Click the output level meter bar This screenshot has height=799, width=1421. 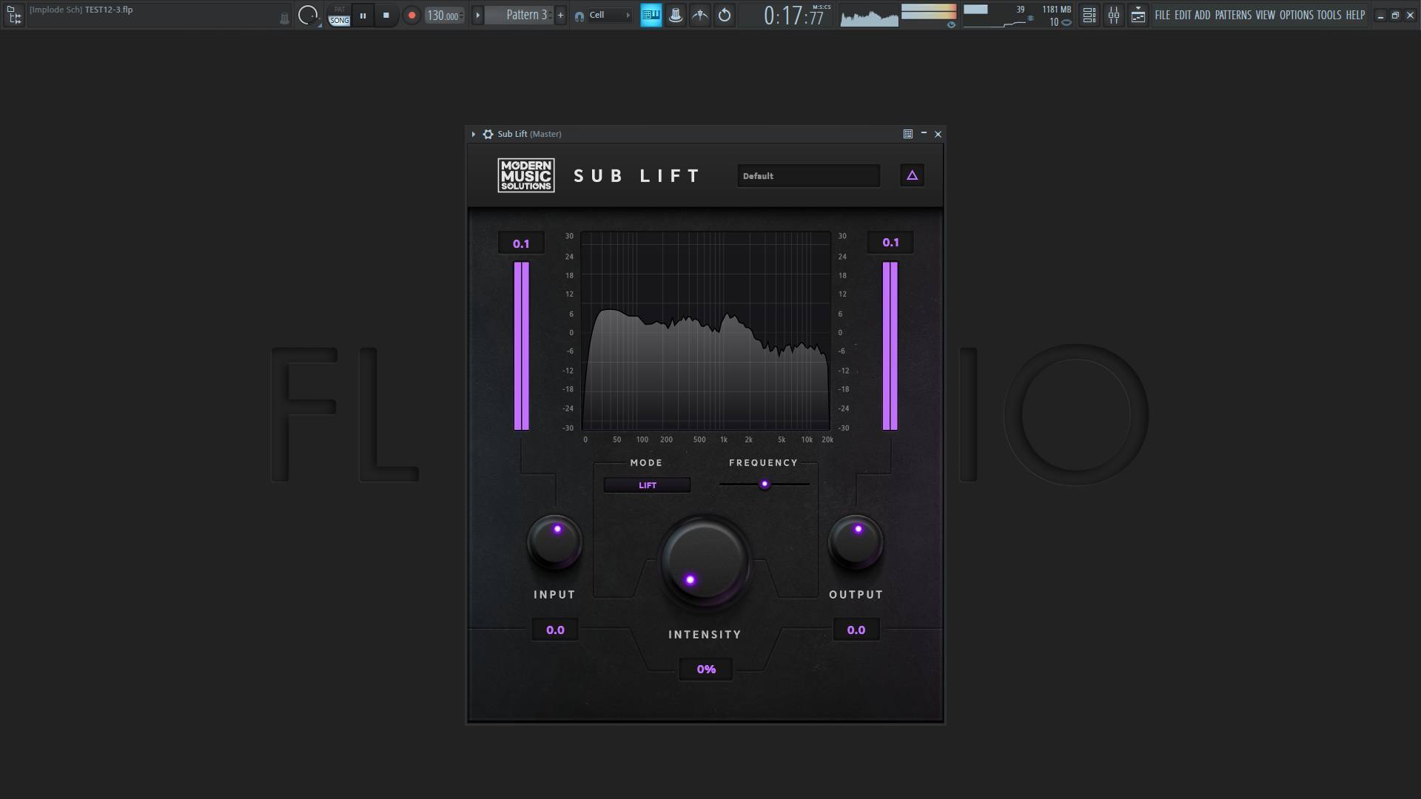(890, 345)
